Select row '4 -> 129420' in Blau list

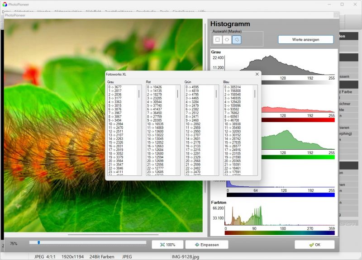tap(232, 102)
